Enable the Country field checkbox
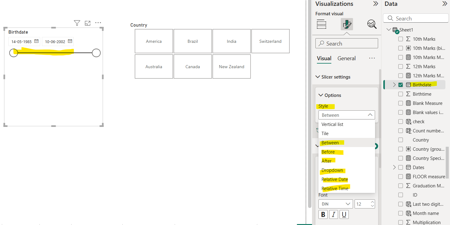This screenshot has height=225, width=450. pos(400,140)
